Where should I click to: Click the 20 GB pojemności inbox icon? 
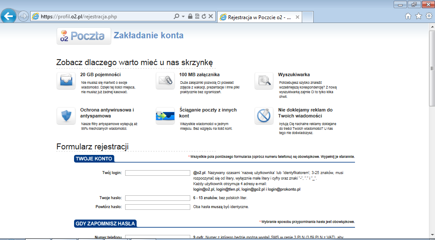pos(66,81)
